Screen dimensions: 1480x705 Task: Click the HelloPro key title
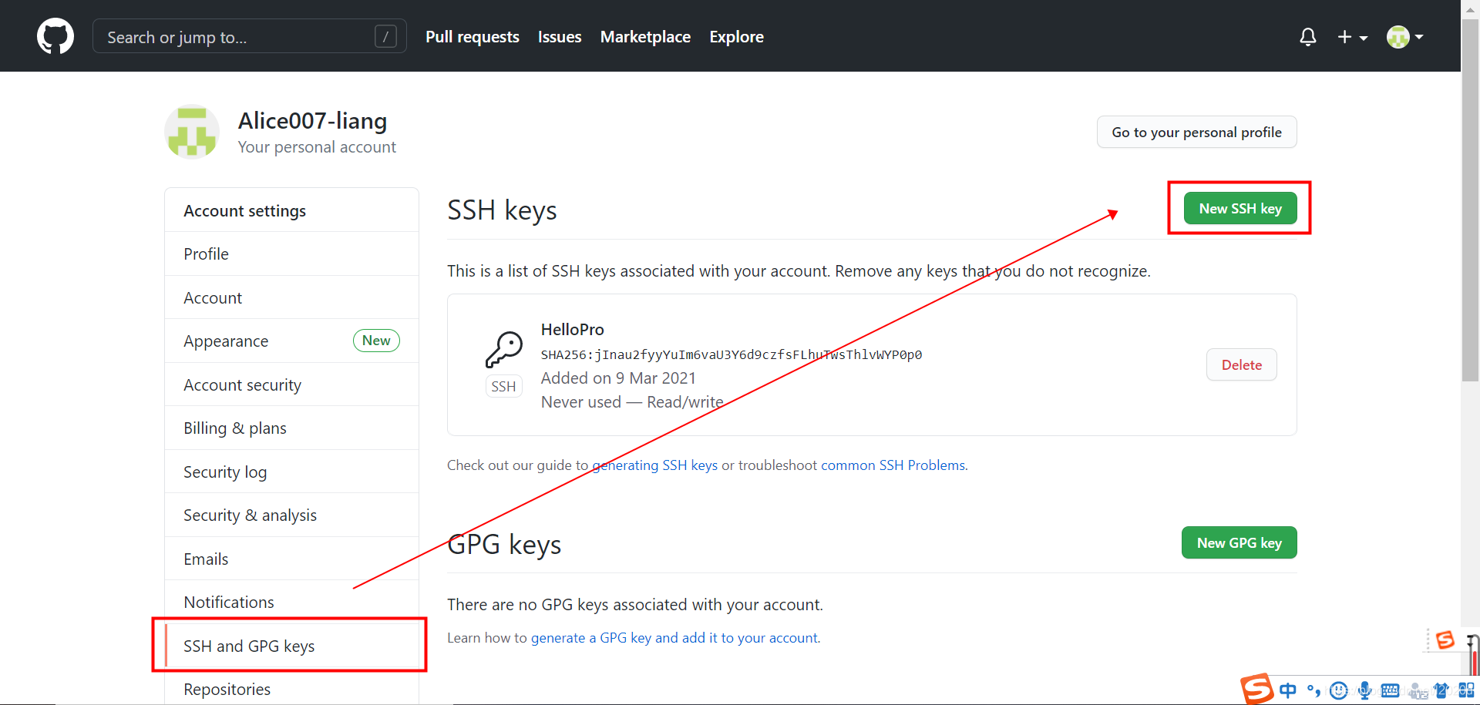coord(572,329)
